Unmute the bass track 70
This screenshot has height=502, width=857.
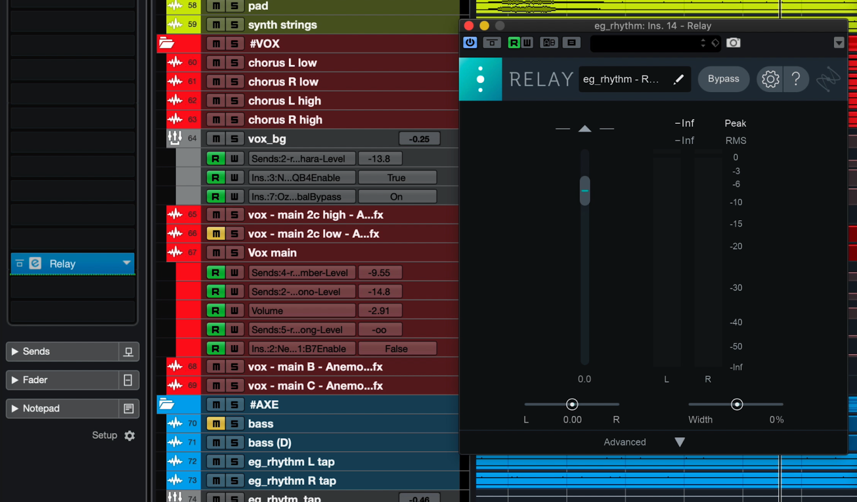tap(216, 424)
